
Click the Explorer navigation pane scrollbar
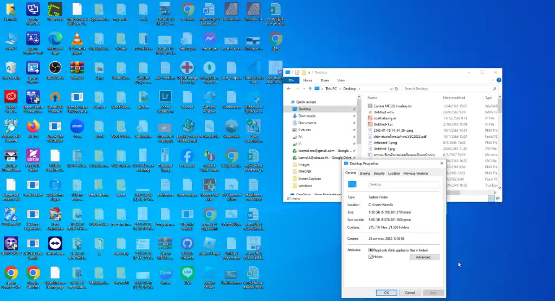pyautogui.click(x=359, y=120)
